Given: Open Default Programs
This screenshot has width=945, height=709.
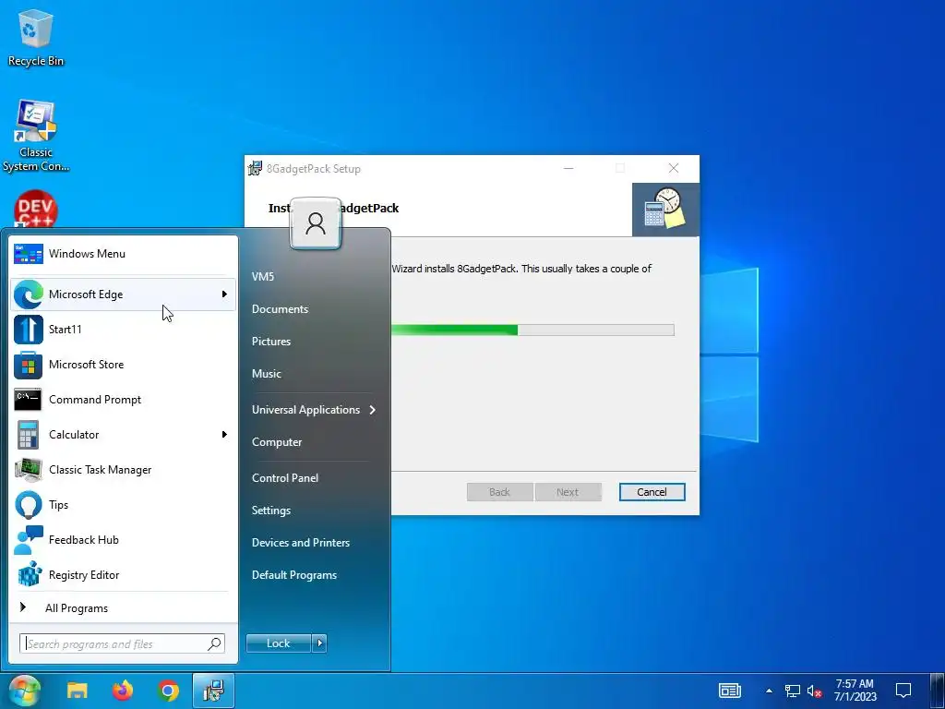Looking at the screenshot, I should pos(294,575).
